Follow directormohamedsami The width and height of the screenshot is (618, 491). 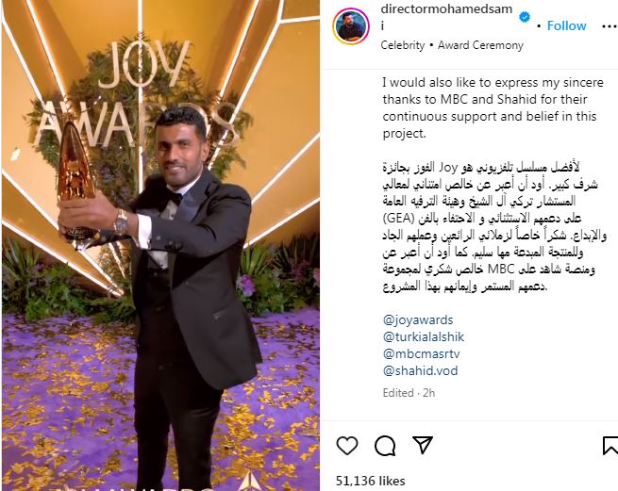click(566, 26)
